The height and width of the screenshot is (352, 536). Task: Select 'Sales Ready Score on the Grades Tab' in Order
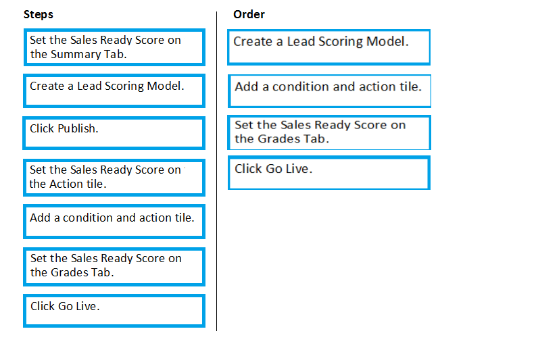click(x=329, y=132)
